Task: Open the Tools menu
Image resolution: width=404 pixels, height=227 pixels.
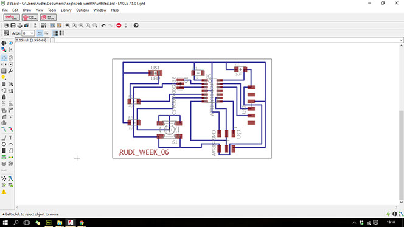Action: pyautogui.click(x=52, y=10)
